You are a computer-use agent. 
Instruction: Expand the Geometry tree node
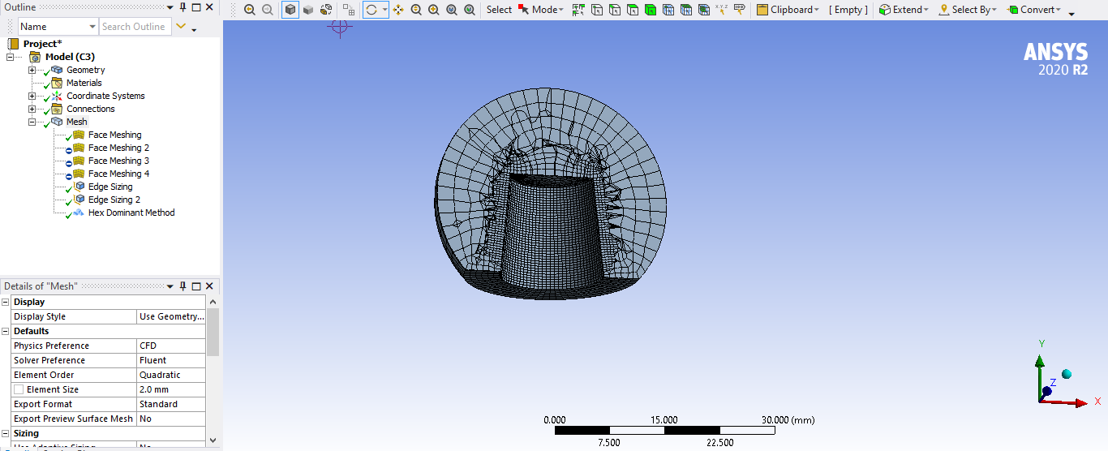(x=32, y=70)
